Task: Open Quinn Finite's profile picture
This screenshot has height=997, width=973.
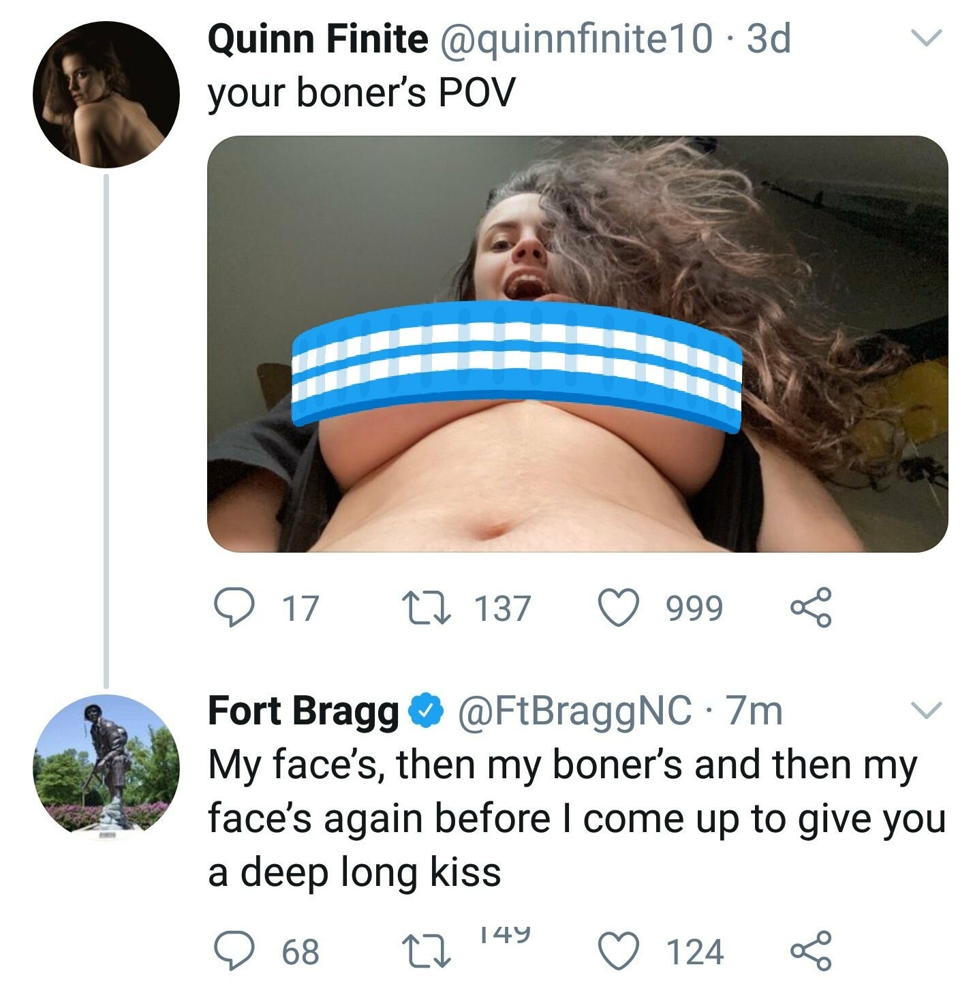Action: point(106,94)
